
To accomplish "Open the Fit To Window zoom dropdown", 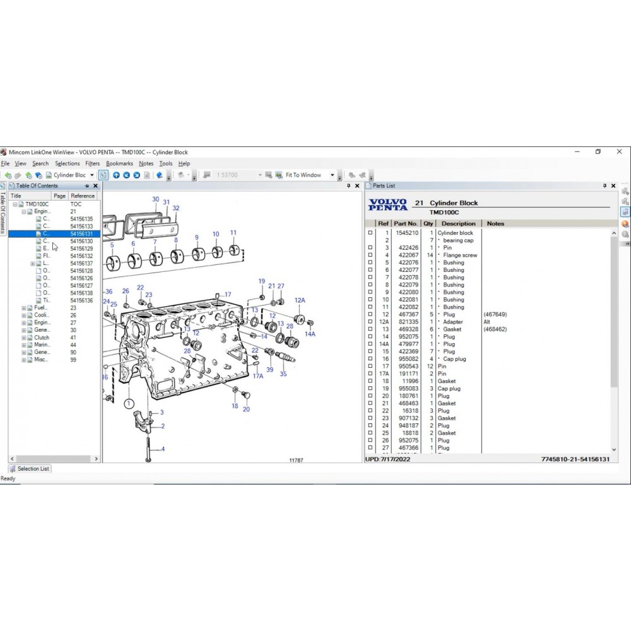I will pos(333,175).
